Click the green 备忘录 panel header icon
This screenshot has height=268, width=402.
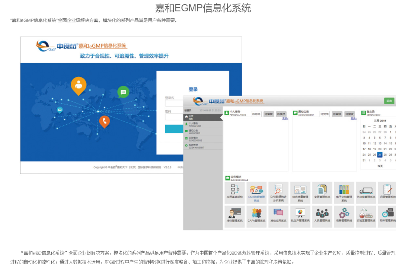[363, 113]
